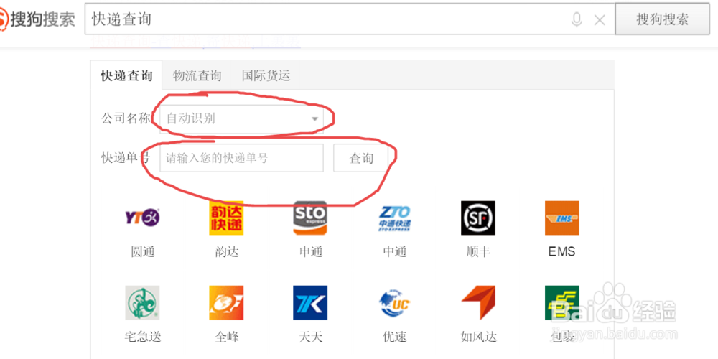Screen dimensions: 718x359
Task: Click the 全峰 text label
Action: [x=227, y=337]
